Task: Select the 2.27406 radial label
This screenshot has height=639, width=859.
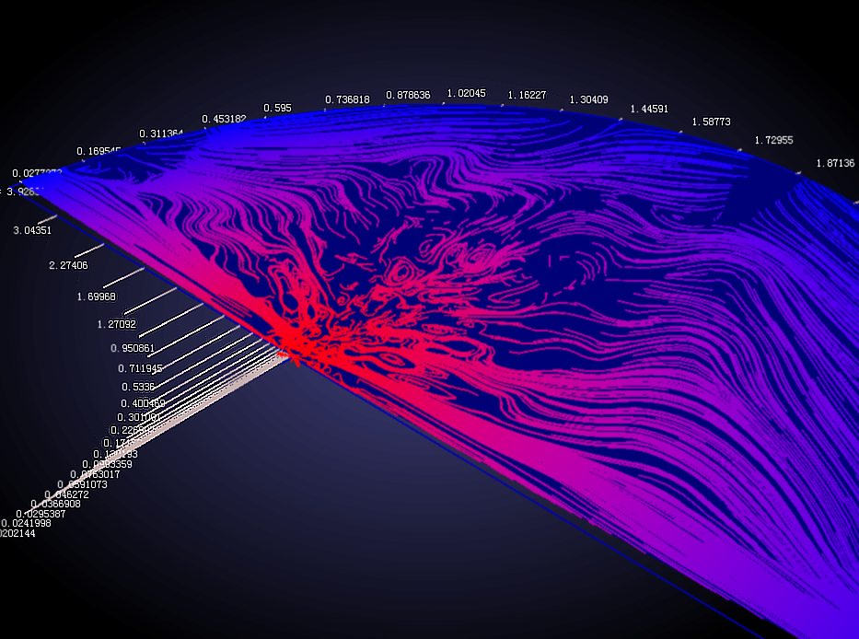Action: click(x=67, y=266)
